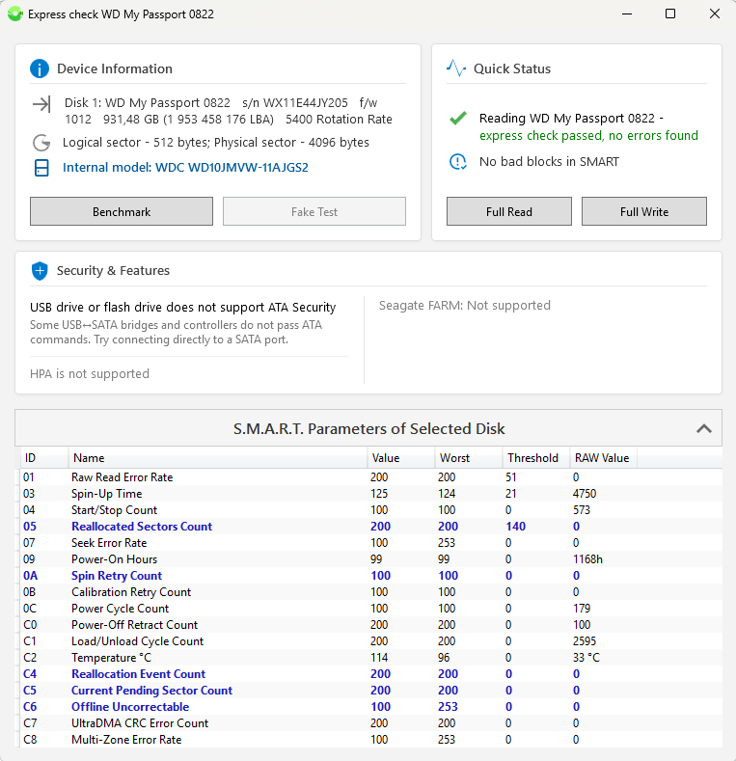Click the SMART bad blocks alert icon
Image resolution: width=736 pixels, height=761 pixels.
(x=458, y=162)
